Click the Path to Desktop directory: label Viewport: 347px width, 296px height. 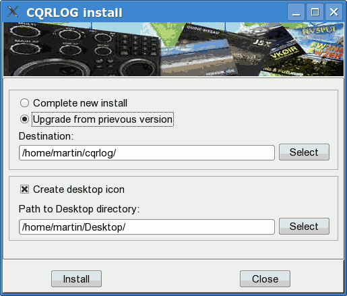point(79,209)
